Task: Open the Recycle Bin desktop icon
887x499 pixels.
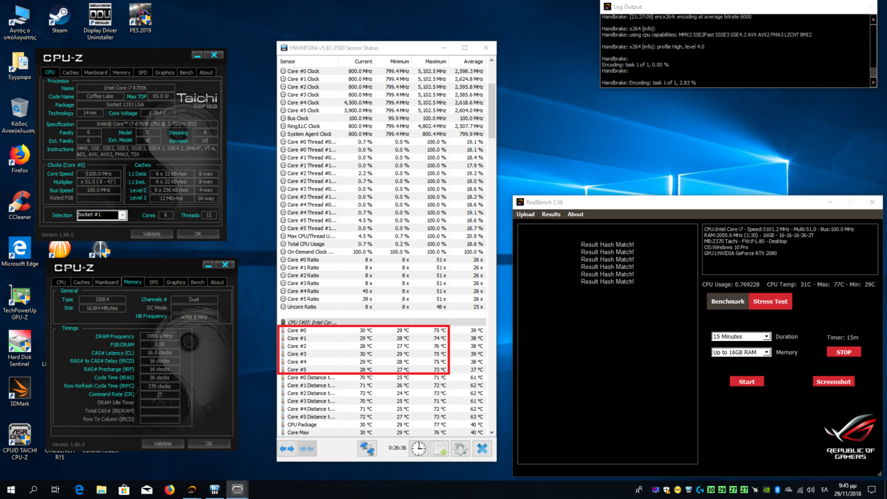Action: point(19,115)
